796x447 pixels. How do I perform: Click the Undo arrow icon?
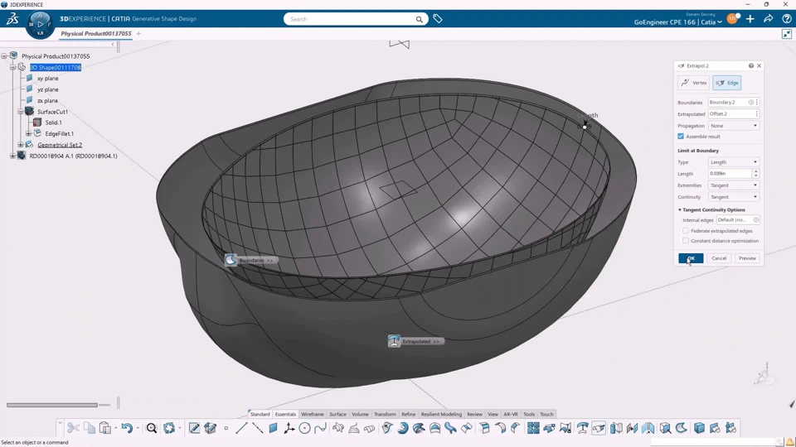pos(127,428)
